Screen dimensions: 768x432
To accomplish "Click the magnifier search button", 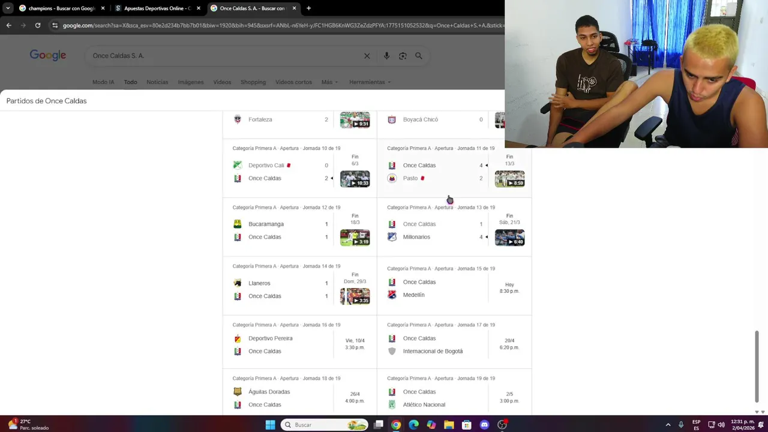I will [419, 56].
